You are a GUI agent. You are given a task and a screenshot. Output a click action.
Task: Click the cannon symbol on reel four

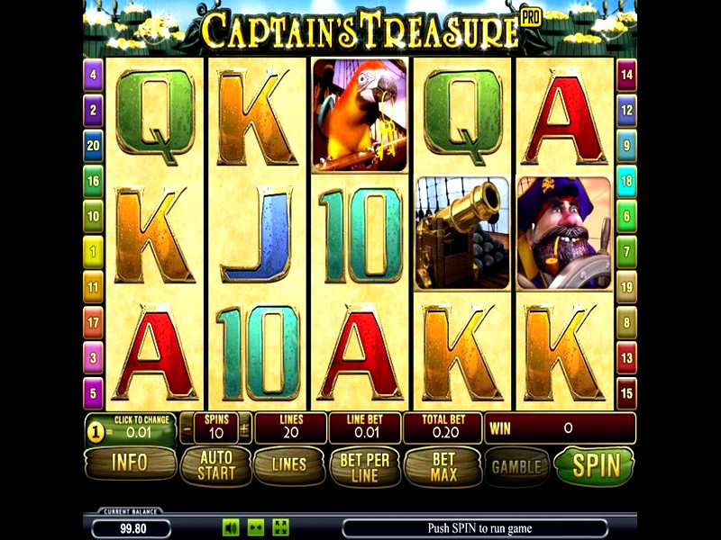[462, 233]
